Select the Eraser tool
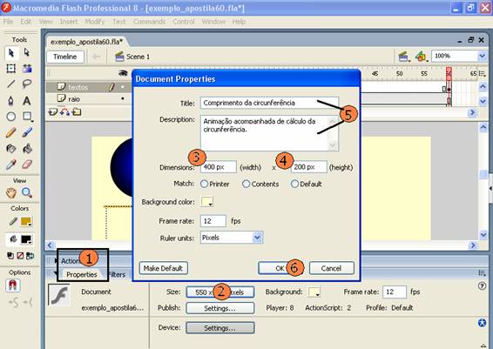Screen dimensions: 493x349 coord(27,164)
